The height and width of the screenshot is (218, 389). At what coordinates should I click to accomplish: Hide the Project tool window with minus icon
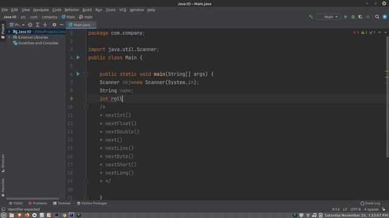coord(61,25)
